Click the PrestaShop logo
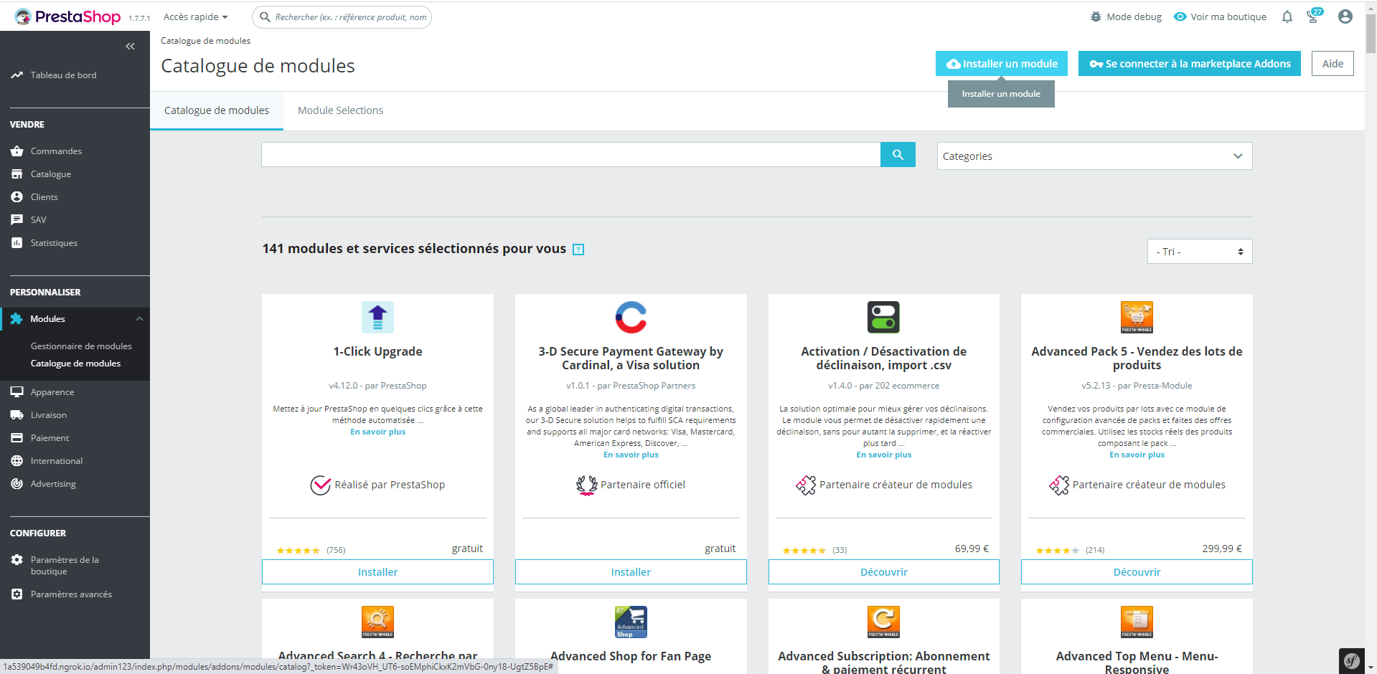This screenshot has height=674, width=1377. click(x=67, y=16)
